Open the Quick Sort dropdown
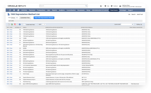This screenshot has height=93, width=151. click(127, 24)
